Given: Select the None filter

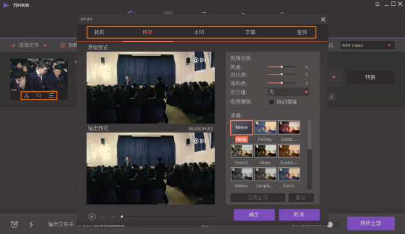Looking at the screenshot, I should 242,127.
